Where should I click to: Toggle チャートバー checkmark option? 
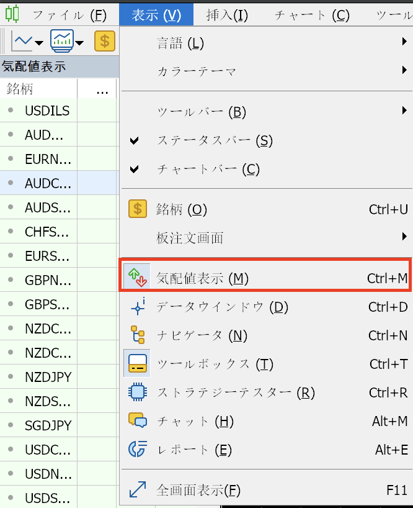coord(208,169)
